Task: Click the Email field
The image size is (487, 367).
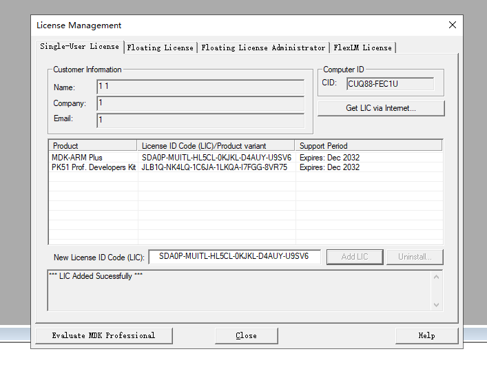Action: 200,120
